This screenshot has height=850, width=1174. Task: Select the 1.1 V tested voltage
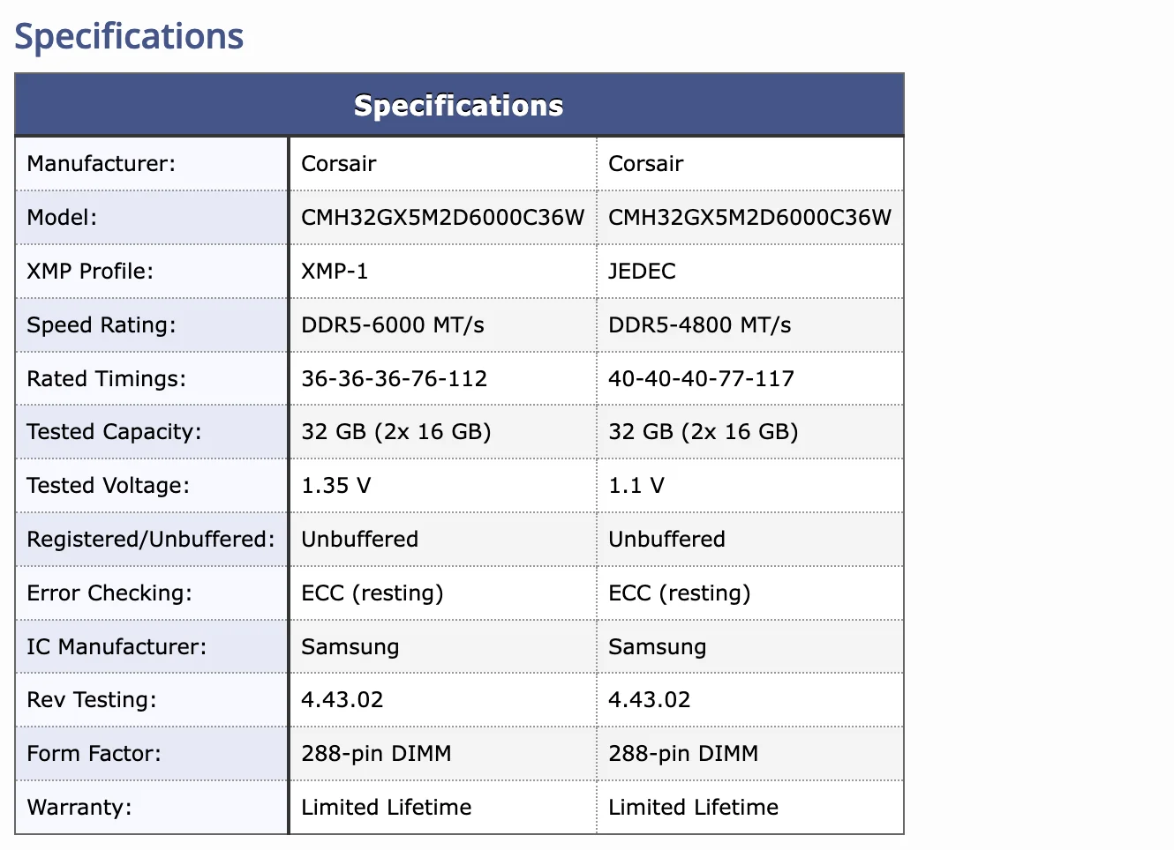pos(636,486)
